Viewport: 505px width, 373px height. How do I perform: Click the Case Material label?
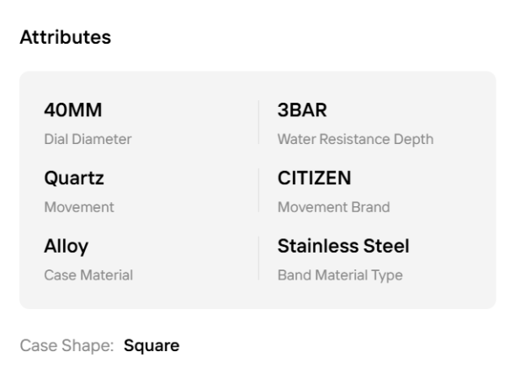88,274
